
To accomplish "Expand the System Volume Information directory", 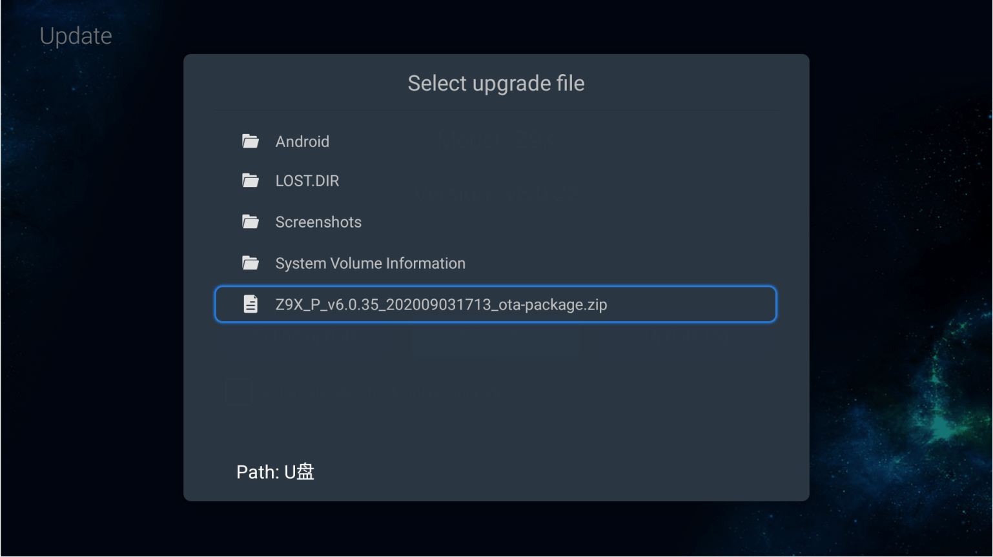I will click(x=370, y=263).
